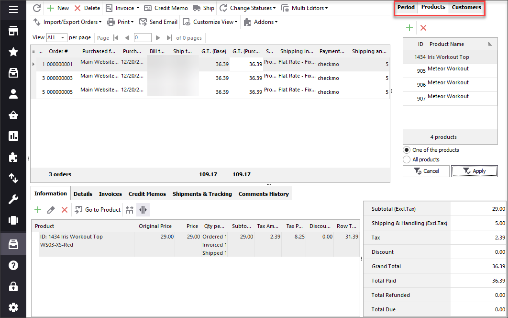The height and width of the screenshot is (318, 508).
Task: Open the Customers filter tab
Action: tap(466, 7)
